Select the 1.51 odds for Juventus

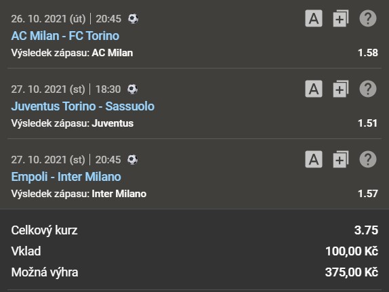[x=368, y=123]
